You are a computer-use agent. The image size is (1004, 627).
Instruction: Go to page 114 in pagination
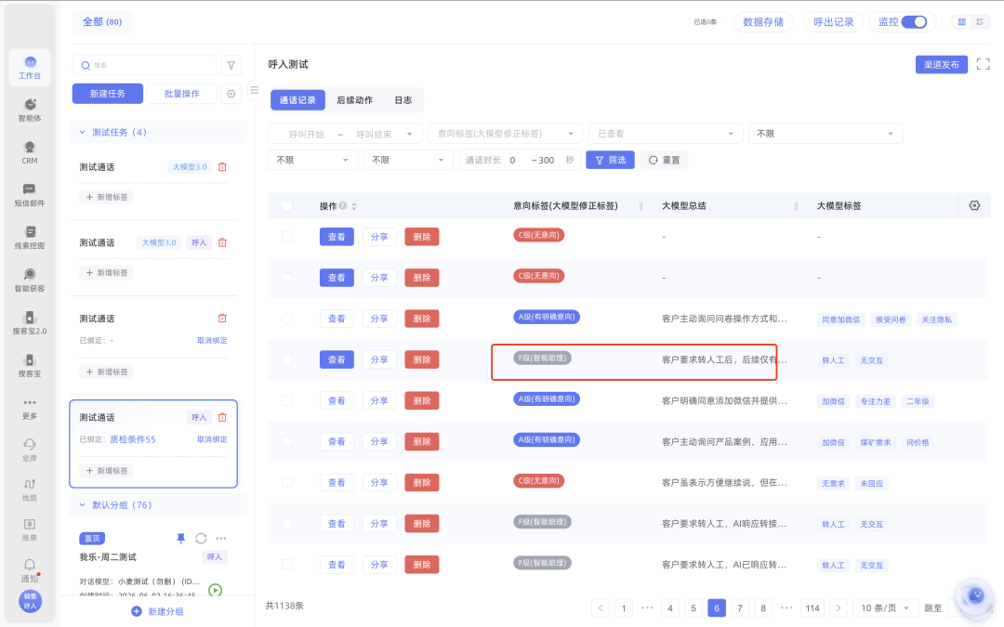pos(812,607)
